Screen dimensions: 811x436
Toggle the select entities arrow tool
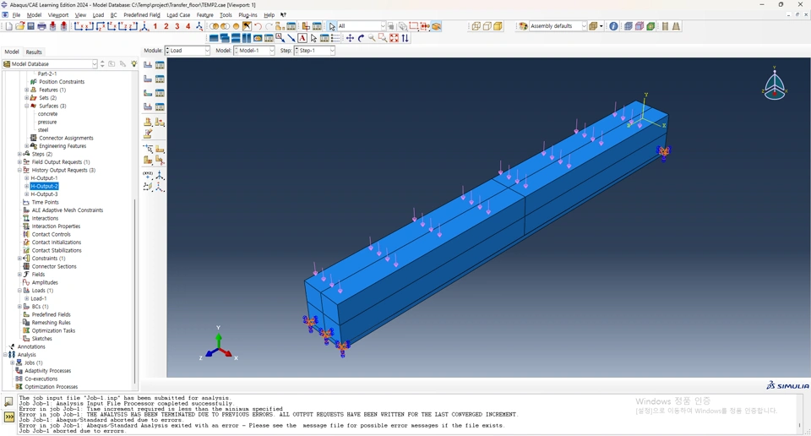click(332, 26)
